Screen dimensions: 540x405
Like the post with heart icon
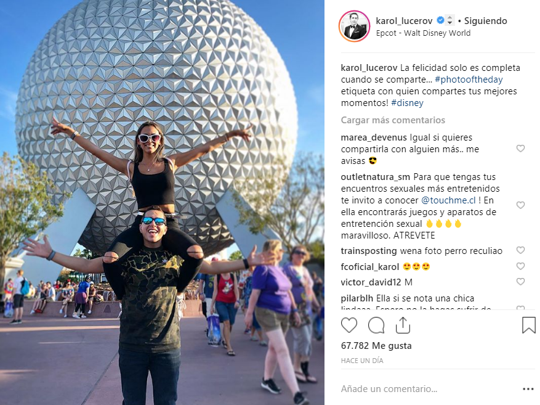pos(349,325)
